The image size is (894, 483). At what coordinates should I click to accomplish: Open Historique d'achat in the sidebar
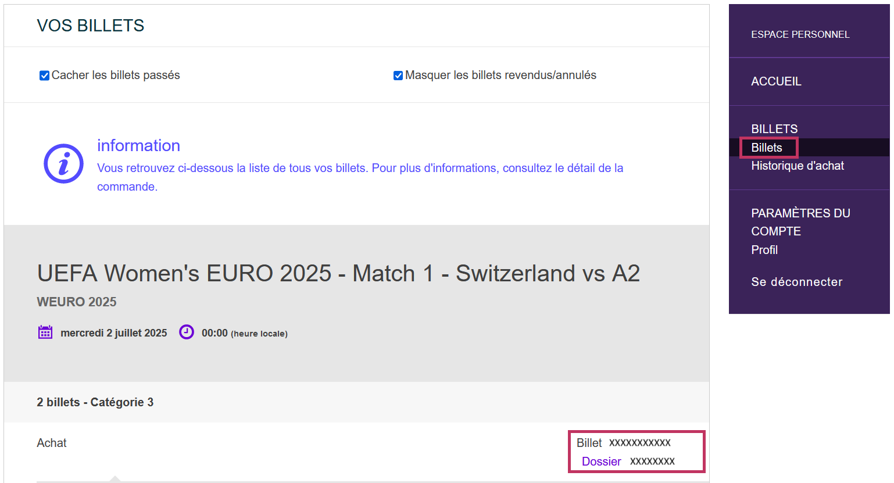798,166
